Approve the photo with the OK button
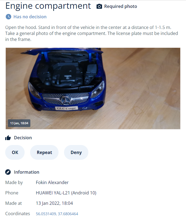The width and height of the screenshot is (186, 219). pos(15,152)
